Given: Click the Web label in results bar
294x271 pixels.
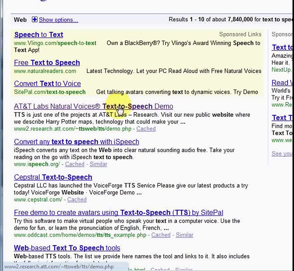Looking at the screenshot, I should [20, 20].
